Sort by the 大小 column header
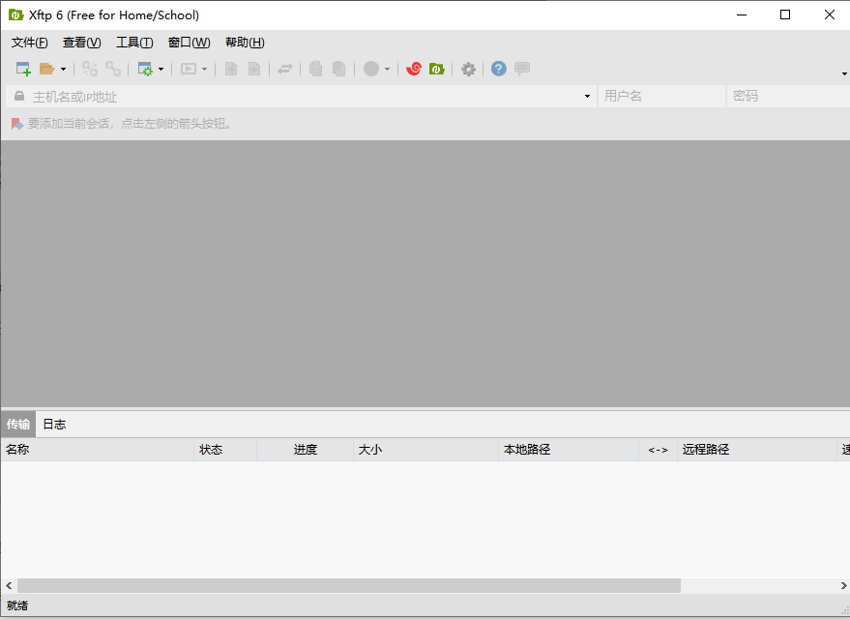This screenshot has width=850, height=619. coord(369,449)
